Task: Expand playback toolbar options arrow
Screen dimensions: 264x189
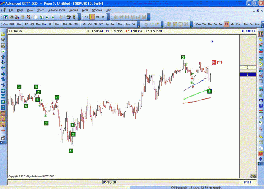Action: click(x=149, y=17)
